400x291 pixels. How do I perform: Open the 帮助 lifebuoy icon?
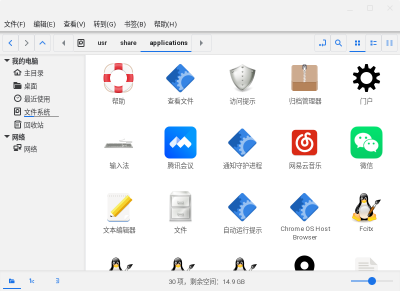(118, 78)
